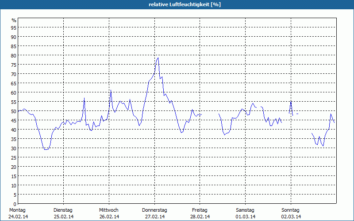
Task: Click the 0 label at the y-axis bottom
Action: 15,204
